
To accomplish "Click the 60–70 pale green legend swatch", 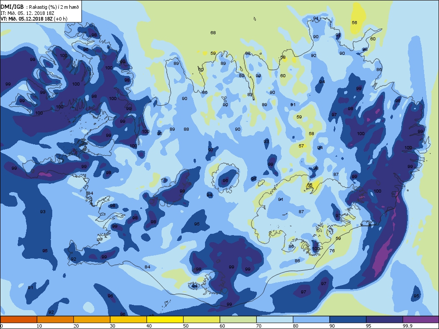I will coord(238,319).
